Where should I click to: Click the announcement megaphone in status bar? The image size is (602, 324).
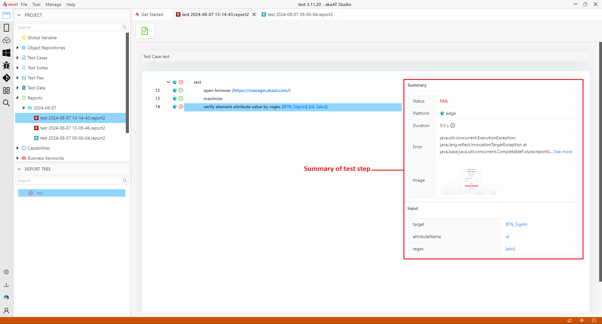[569, 321]
